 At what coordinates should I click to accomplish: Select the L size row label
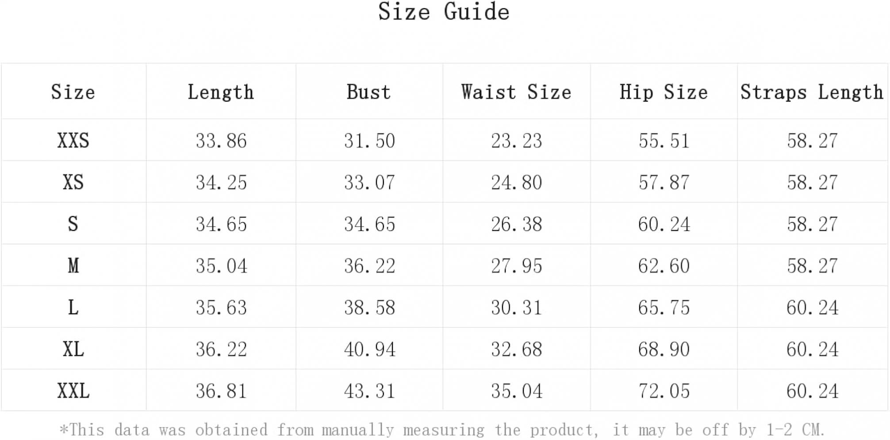73,307
